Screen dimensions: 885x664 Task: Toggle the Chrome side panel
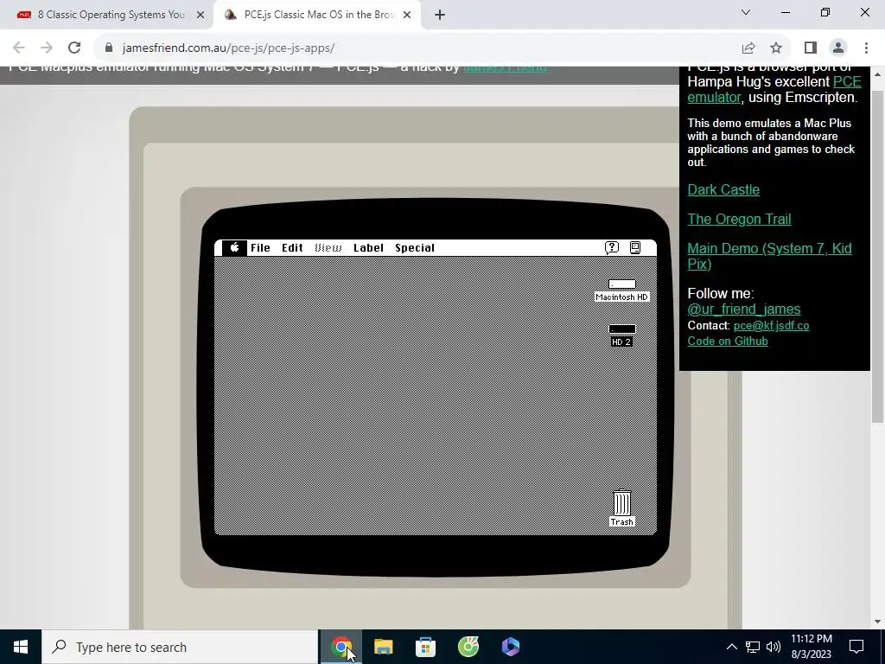click(x=811, y=48)
